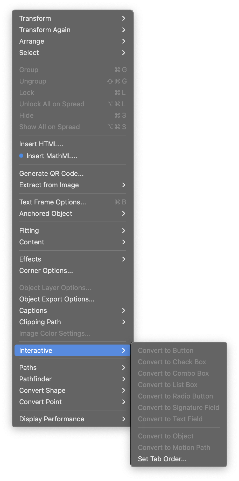The height and width of the screenshot is (481, 239).
Task: Open Object Export Options
Action: click(57, 299)
